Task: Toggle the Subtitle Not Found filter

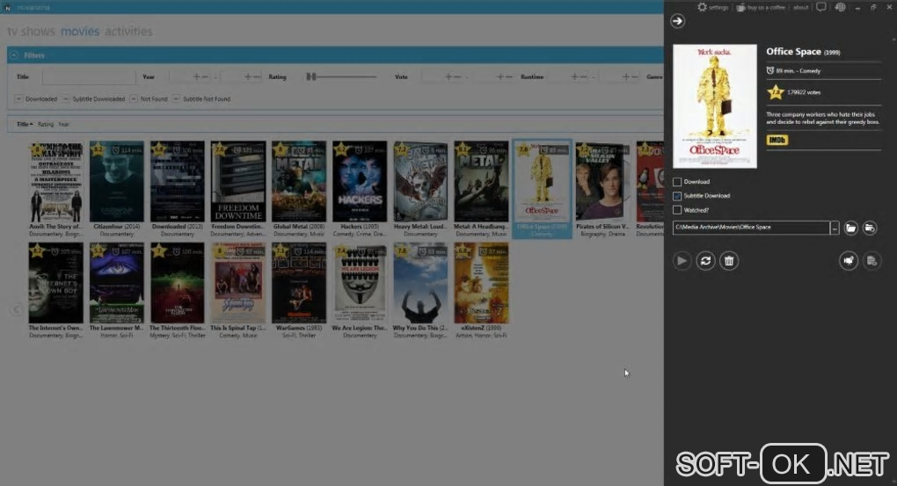Action: pos(176,99)
